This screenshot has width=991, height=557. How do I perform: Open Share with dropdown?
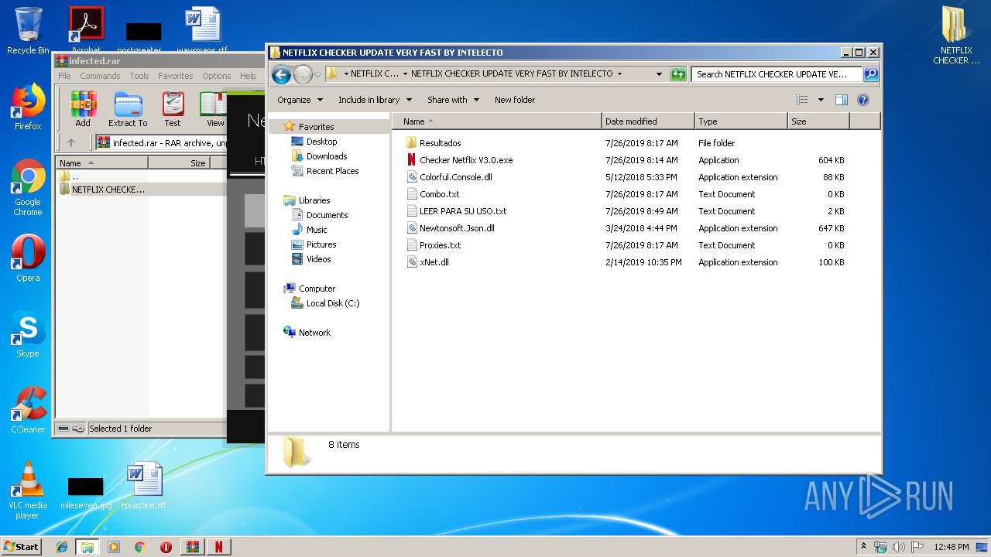point(453,100)
